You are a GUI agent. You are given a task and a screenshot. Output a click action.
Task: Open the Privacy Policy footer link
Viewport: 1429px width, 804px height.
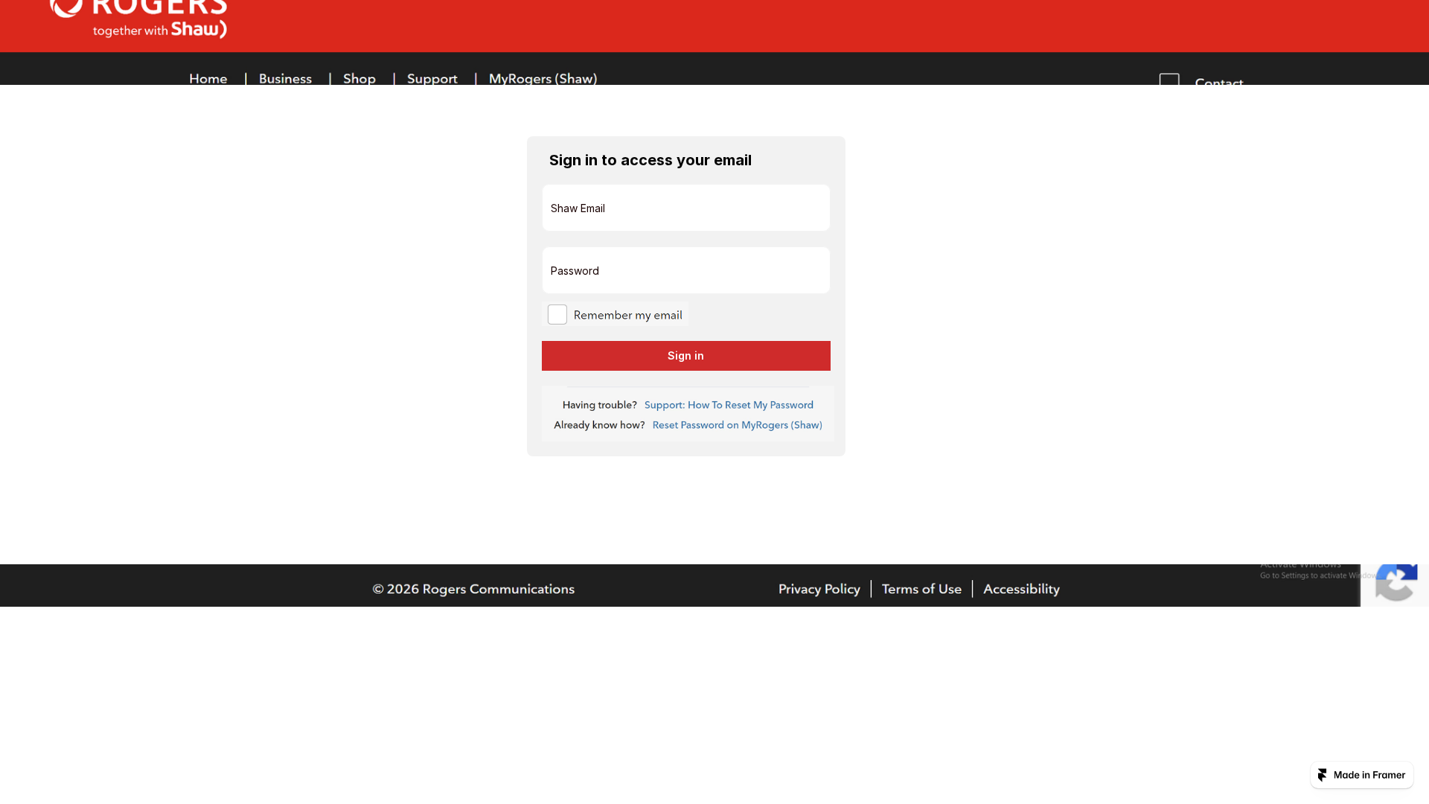click(819, 589)
